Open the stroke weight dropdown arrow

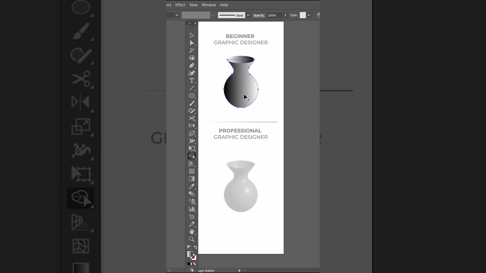(177, 15)
